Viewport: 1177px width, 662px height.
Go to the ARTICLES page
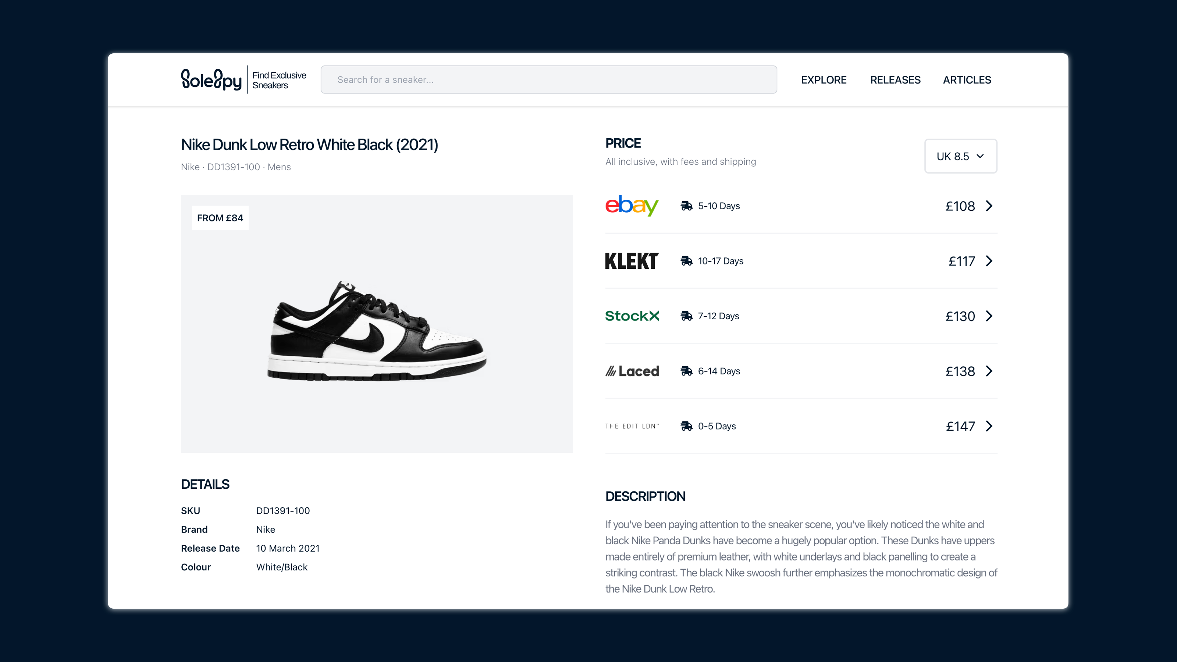point(967,80)
